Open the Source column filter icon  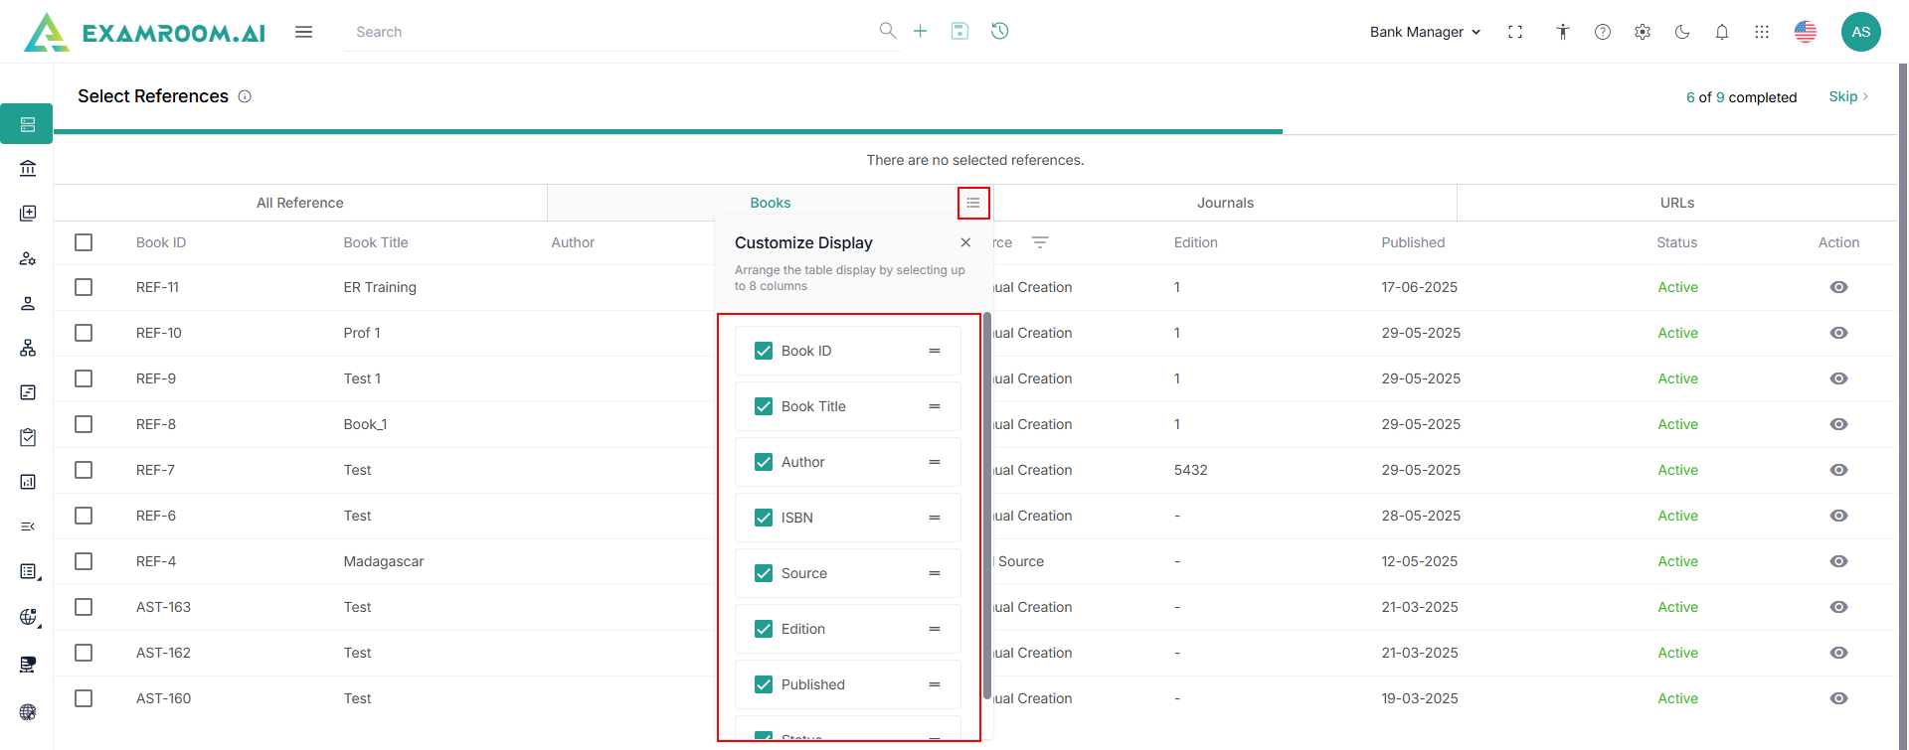(1040, 242)
